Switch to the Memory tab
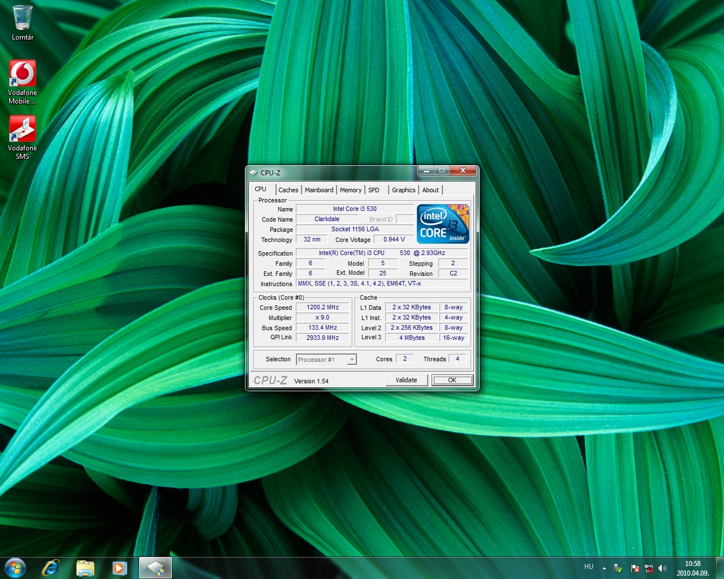The image size is (724, 579). point(351,190)
